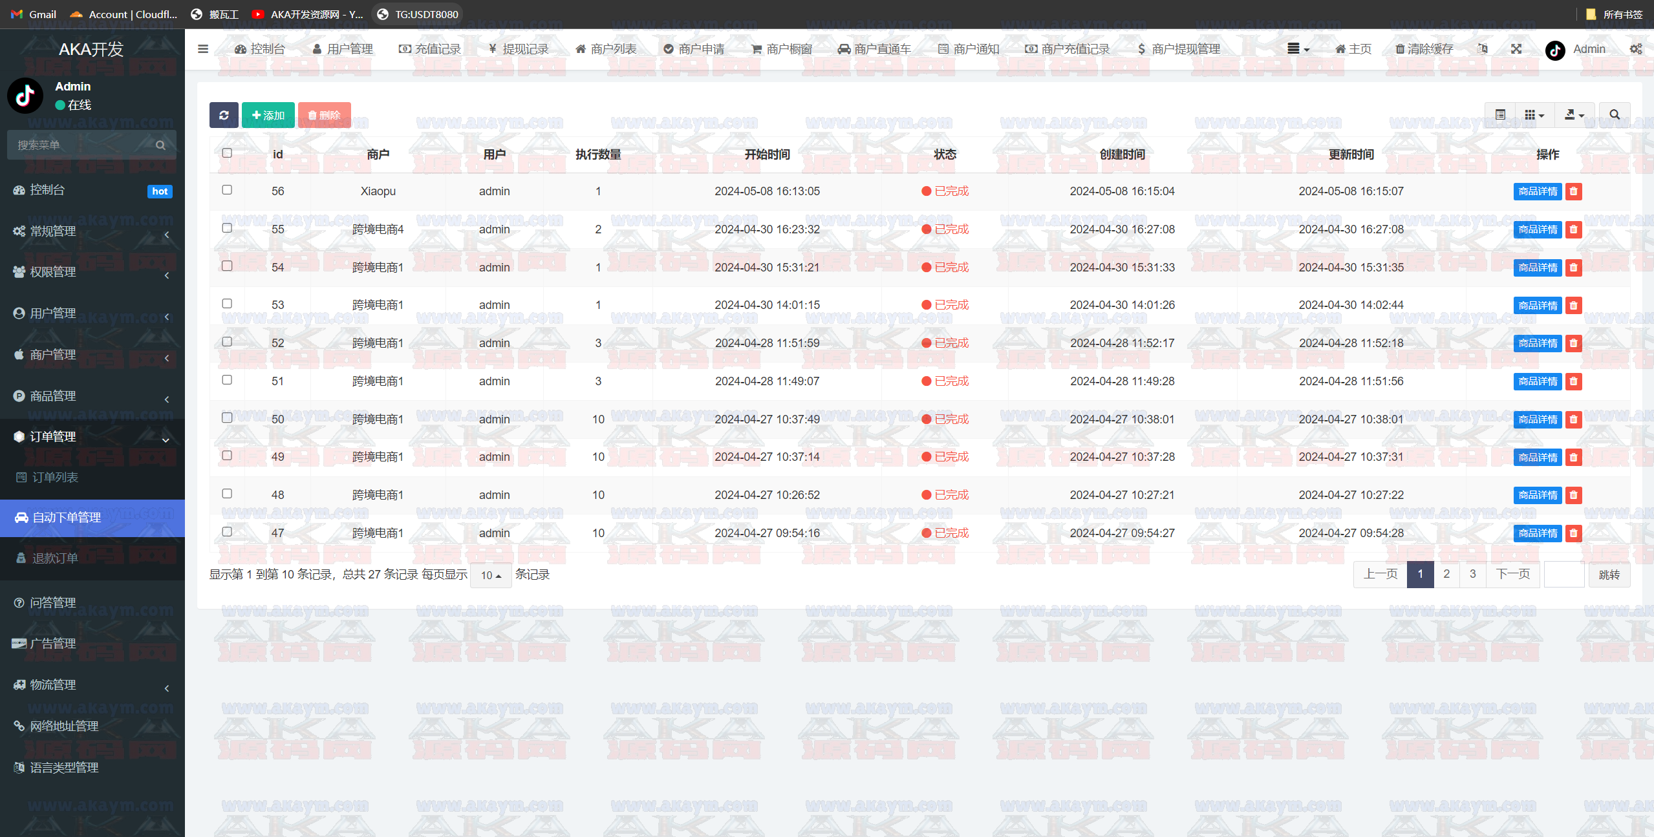The height and width of the screenshot is (837, 1654).
Task: Click 商品详情 button for order 52
Action: 1537,343
